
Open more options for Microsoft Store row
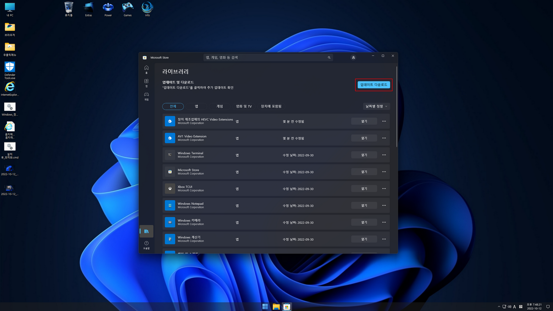[384, 172]
